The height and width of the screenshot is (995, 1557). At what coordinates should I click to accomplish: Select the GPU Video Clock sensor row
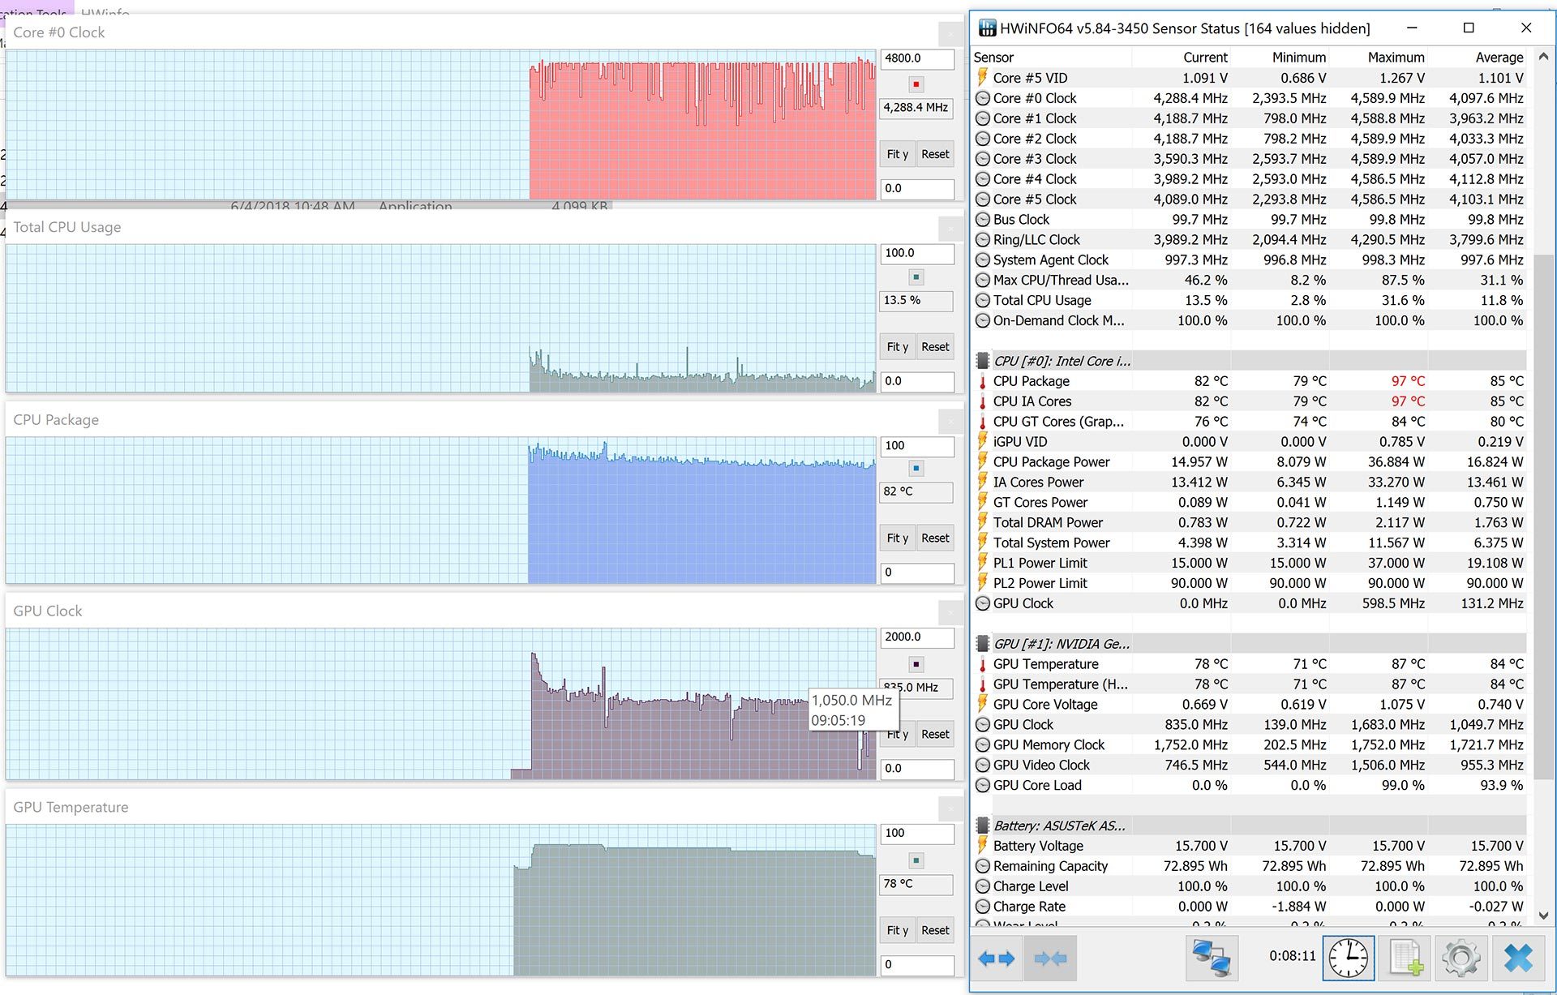pyautogui.click(x=1249, y=765)
